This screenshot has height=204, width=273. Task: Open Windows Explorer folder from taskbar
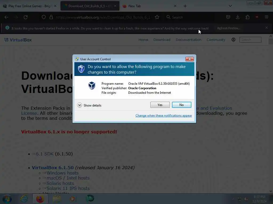pos(57,199)
